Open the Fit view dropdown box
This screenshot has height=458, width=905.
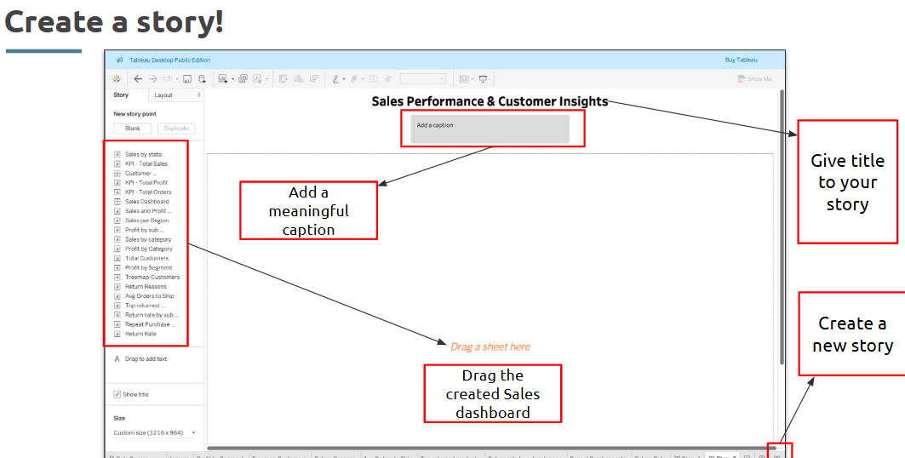click(x=423, y=79)
